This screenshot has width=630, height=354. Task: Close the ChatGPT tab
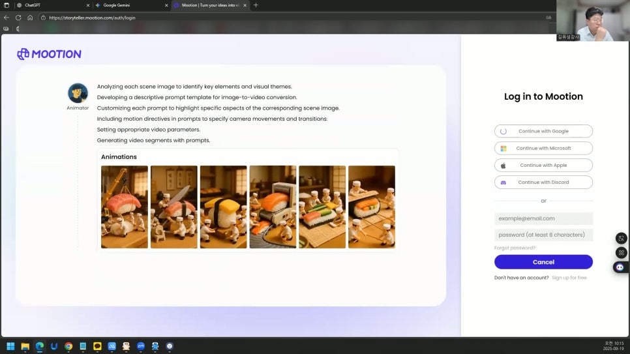(88, 5)
